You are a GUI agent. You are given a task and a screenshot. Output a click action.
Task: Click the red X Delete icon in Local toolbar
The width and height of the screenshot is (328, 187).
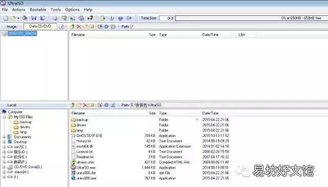pyautogui.click(x=85, y=105)
